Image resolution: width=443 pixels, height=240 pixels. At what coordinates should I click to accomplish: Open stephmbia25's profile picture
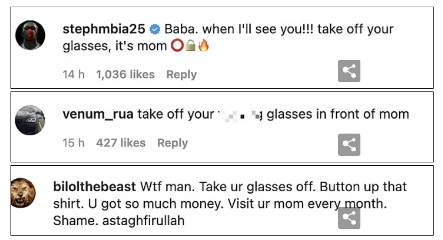tap(29, 37)
